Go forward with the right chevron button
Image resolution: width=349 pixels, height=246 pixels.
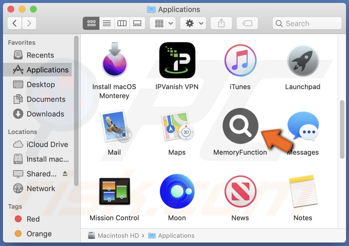29,23
